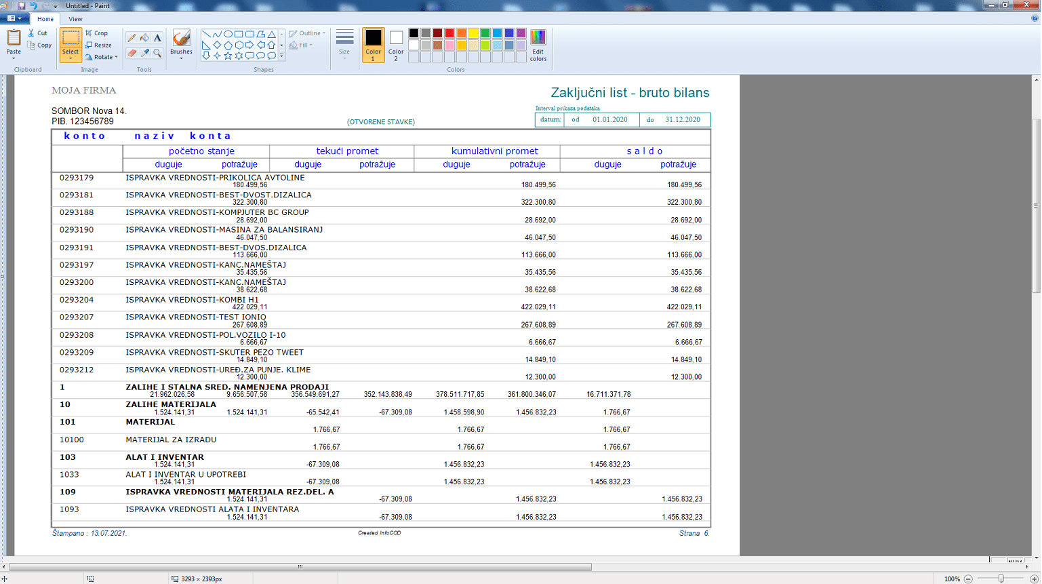Open the Select options dropdown arrow
This screenshot has height=584, width=1042.
71,59
